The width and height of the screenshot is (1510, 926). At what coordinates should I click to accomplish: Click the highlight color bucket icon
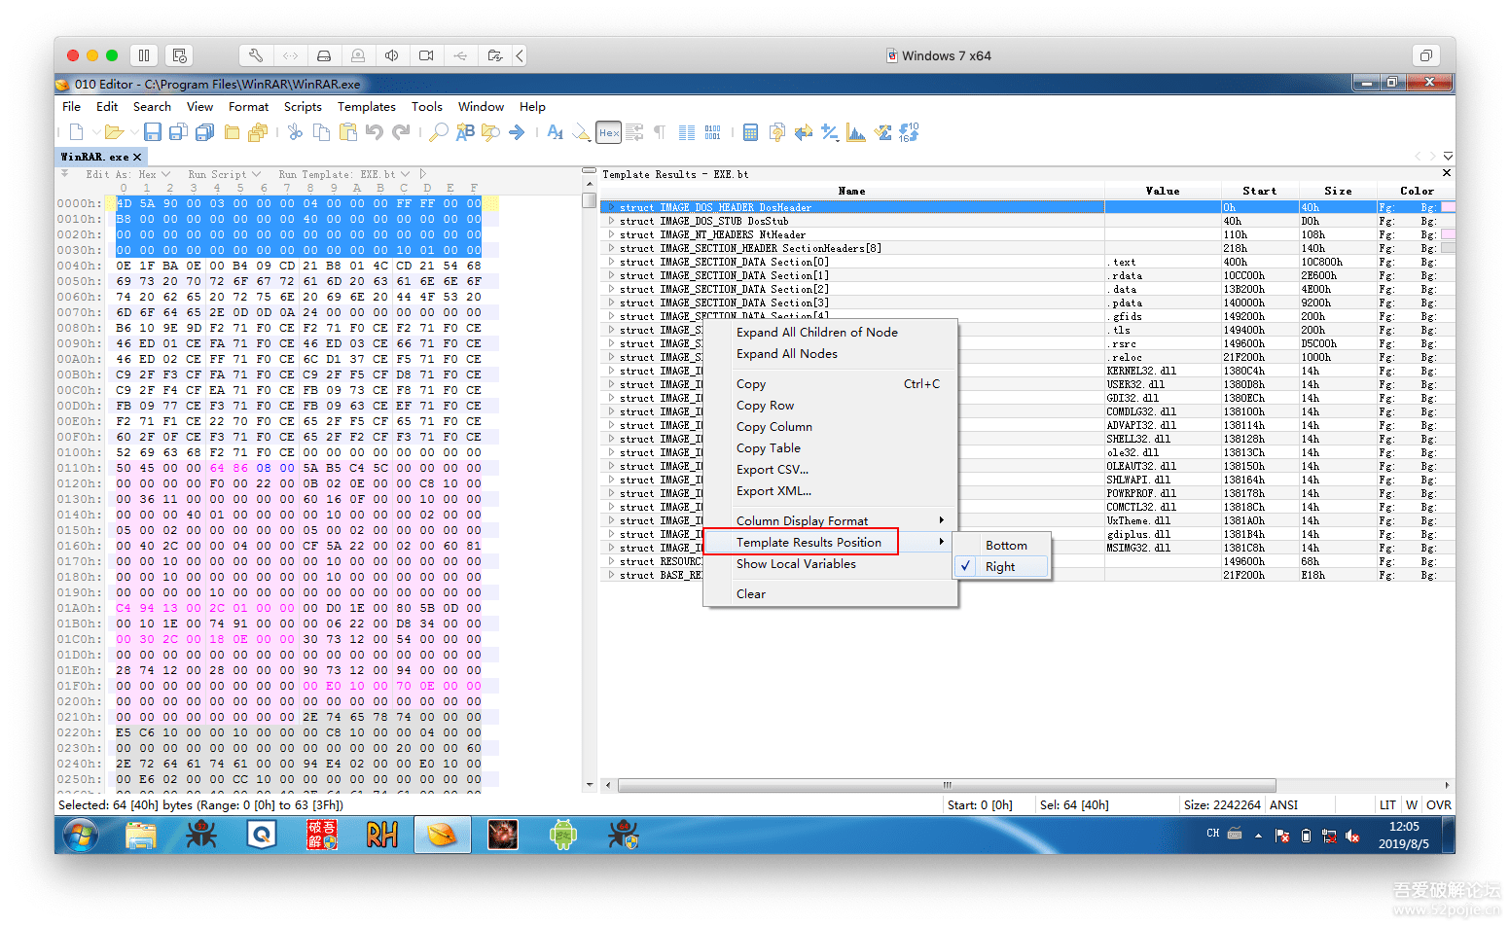point(582,131)
